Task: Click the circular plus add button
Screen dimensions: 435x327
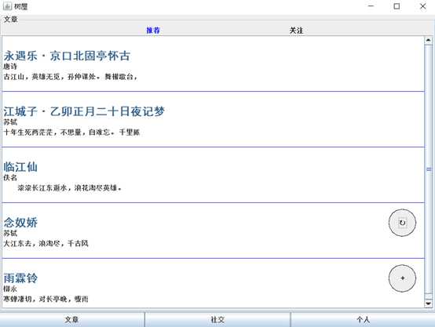Action: tap(402, 278)
